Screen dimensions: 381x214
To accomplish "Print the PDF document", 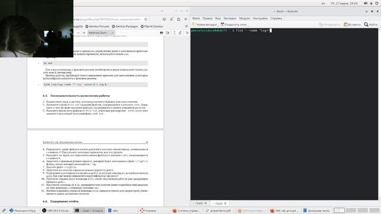I will [161, 33].
